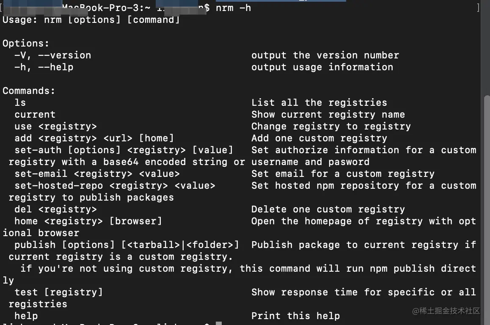Click the 'Options:' section heading
This screenshot has width=490, height=325.
click(x=26, y=44)
